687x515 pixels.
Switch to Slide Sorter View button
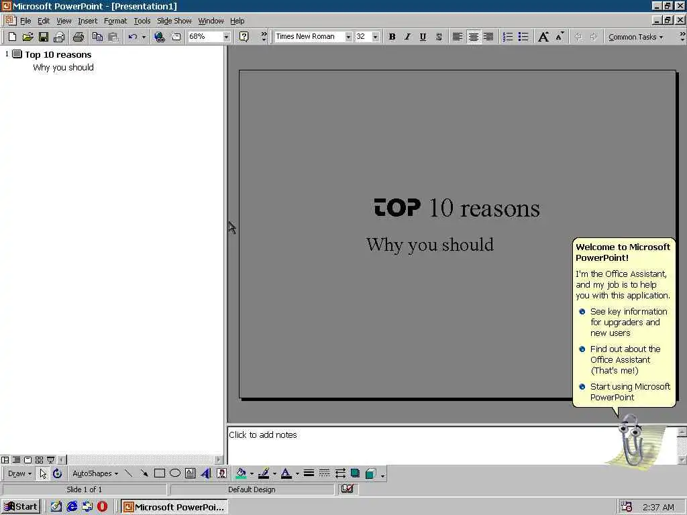coord(39,460)
